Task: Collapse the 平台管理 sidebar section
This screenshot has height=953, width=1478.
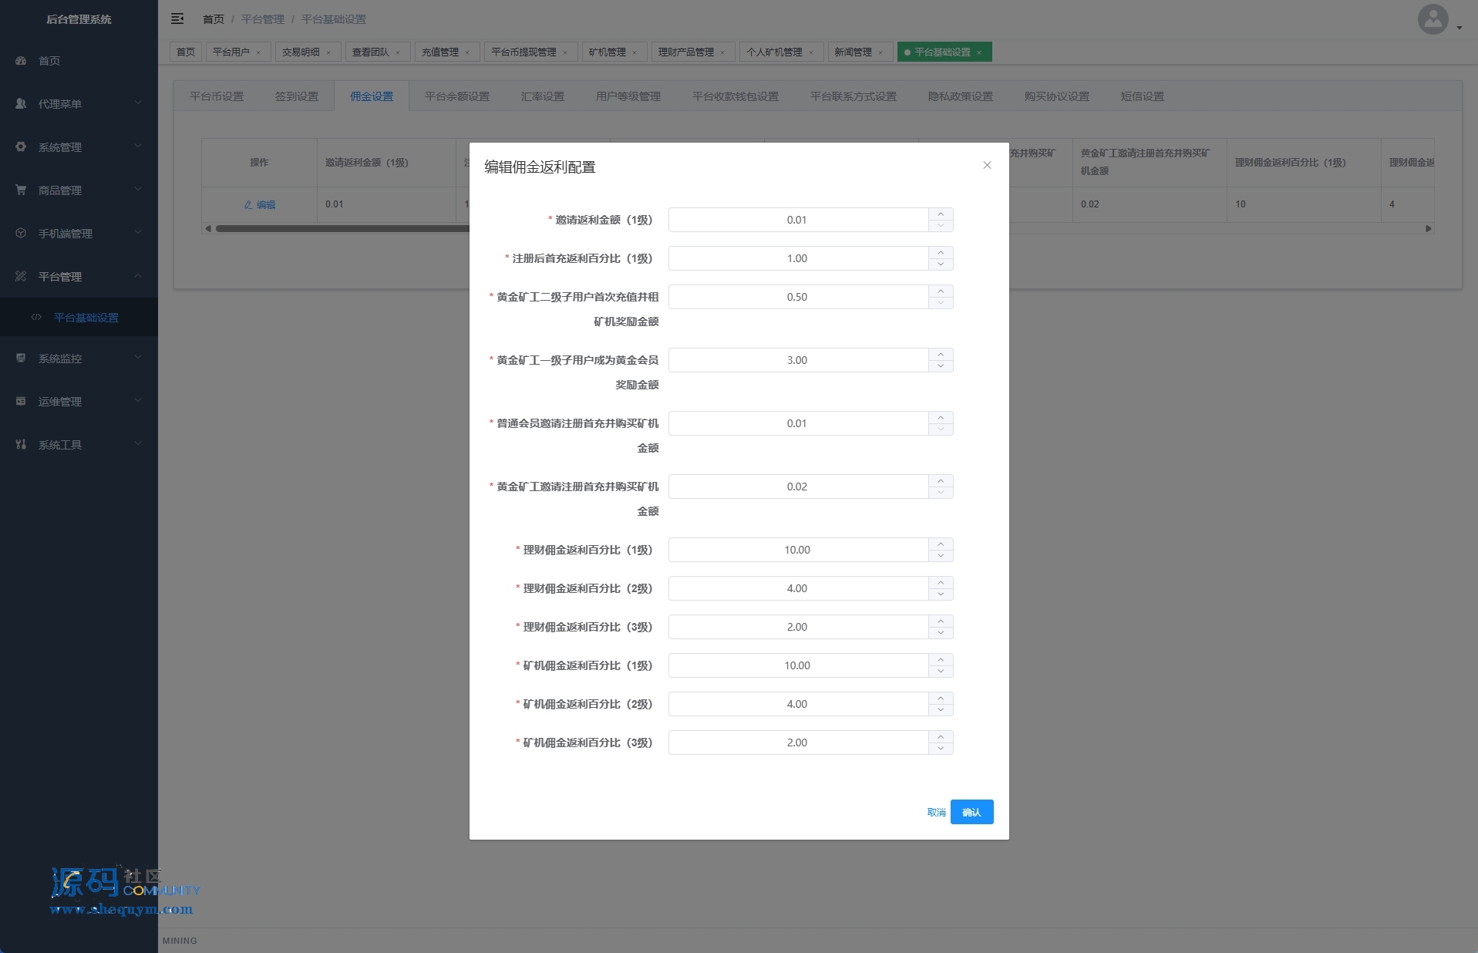Action: pyautogui.click(x=79, y=276)
